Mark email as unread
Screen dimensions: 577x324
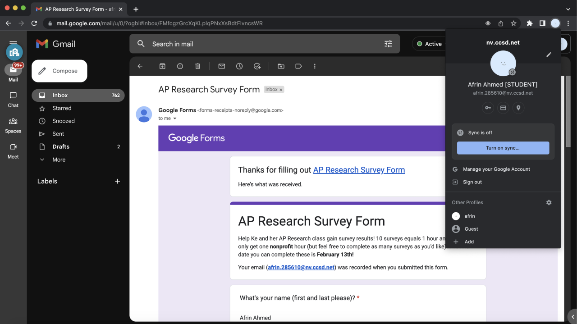[221, 66]
